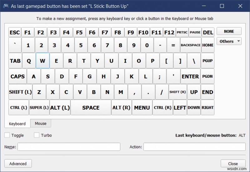Assign the minus key
Screen dimensions: 250x172
click(160, 45)
